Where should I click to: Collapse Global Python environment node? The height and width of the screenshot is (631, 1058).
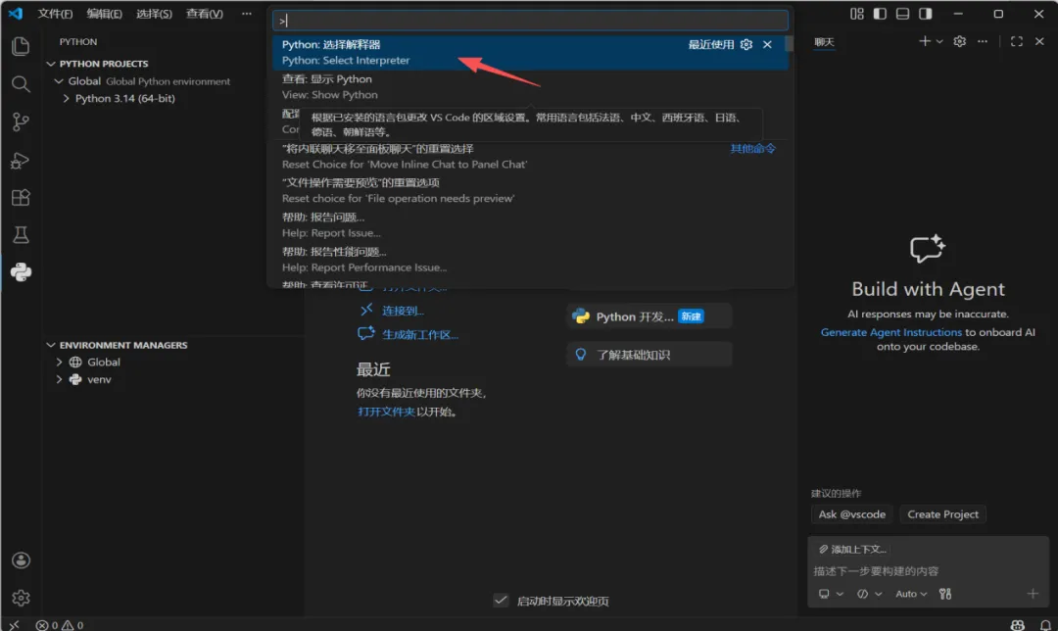coord(59,81)
